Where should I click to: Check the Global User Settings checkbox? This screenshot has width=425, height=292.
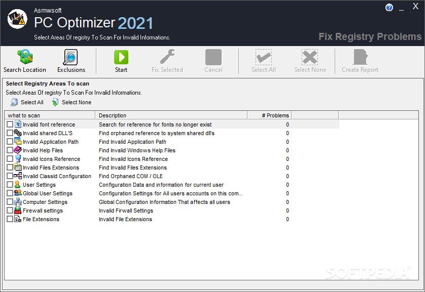click(10, 193)
